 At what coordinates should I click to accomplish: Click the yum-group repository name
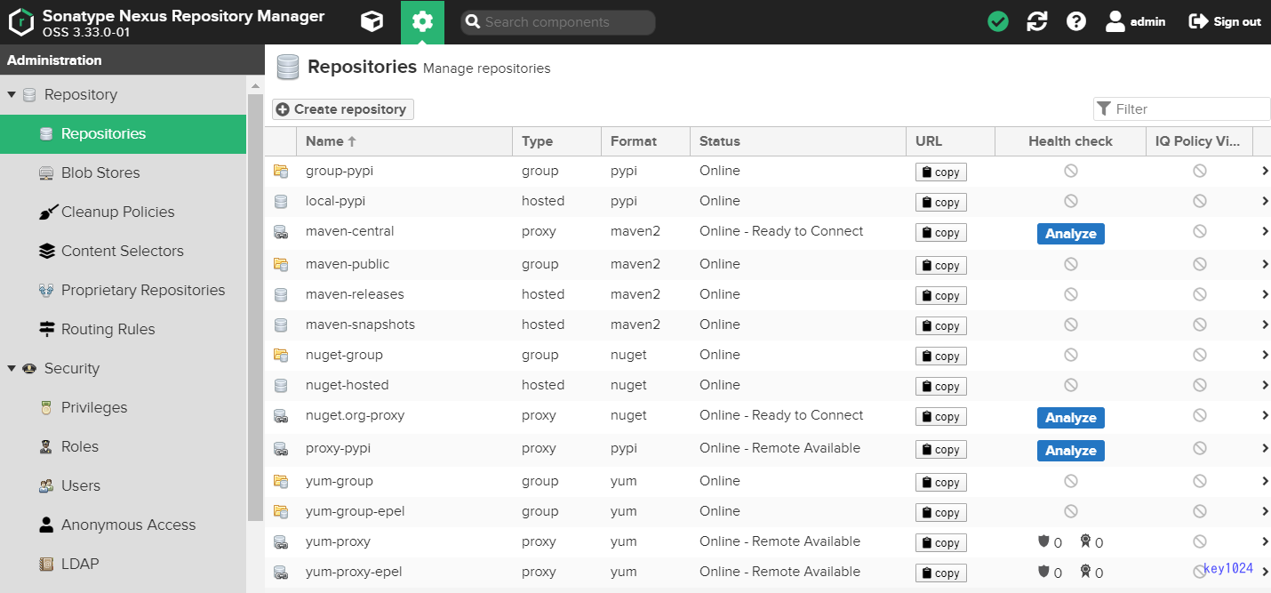(340, 481)
